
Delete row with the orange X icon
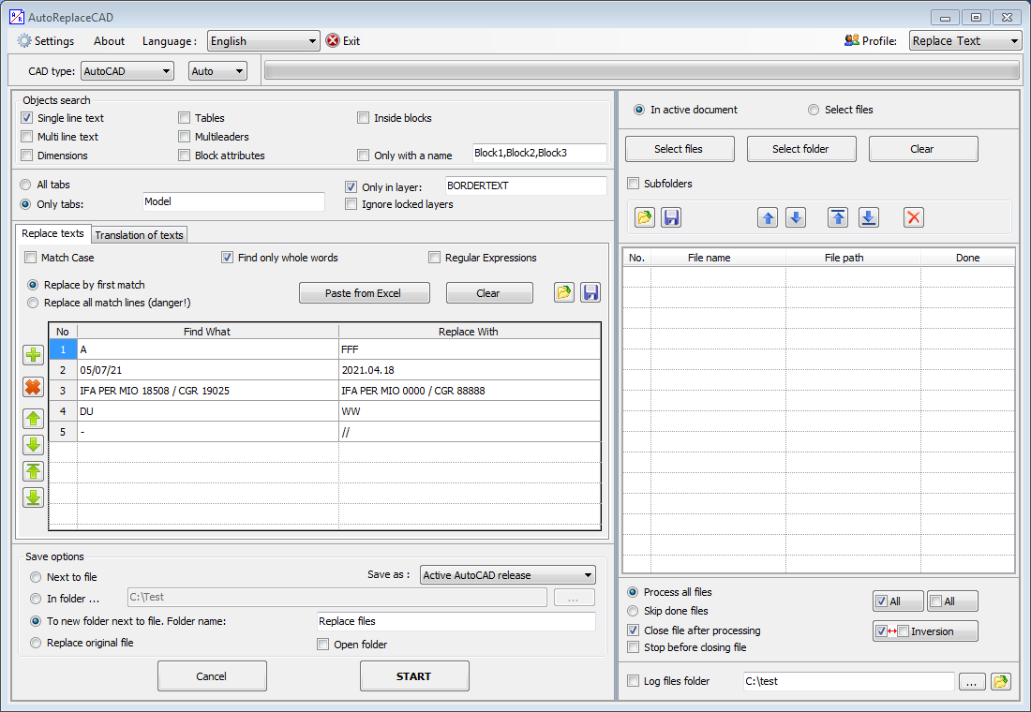click(x=33, y=387)
